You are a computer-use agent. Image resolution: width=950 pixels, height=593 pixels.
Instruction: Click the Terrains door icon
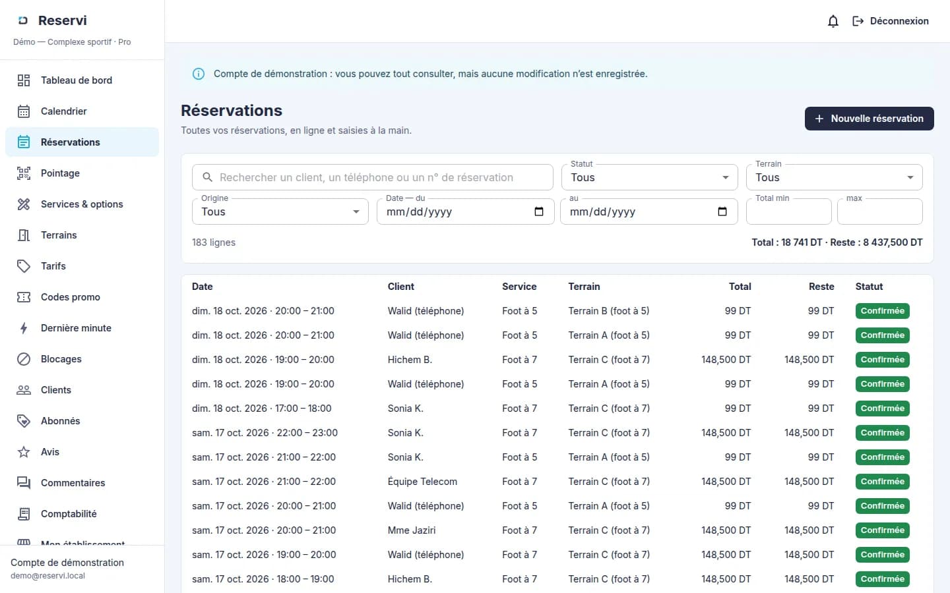24,235
